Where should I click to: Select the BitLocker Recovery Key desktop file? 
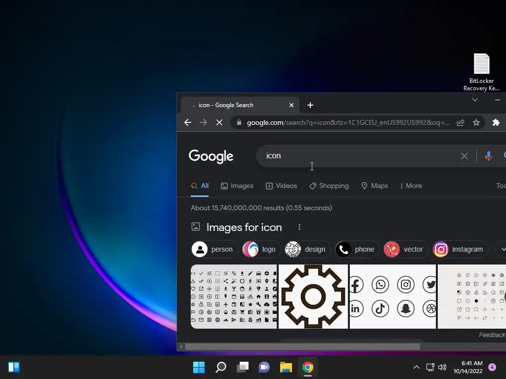(481, 72)
